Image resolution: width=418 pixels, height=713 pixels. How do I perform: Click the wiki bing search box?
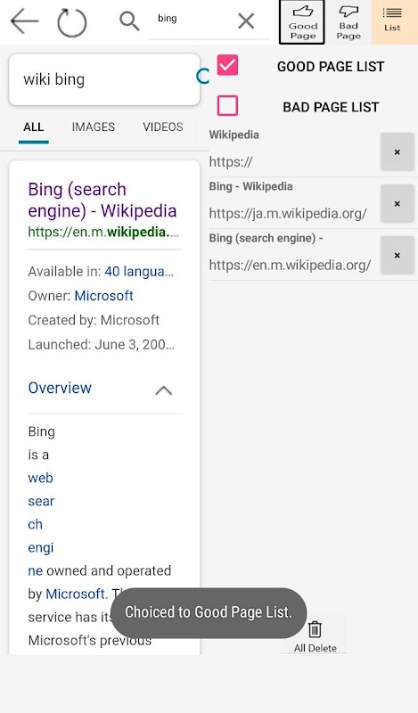coord(104,79)
